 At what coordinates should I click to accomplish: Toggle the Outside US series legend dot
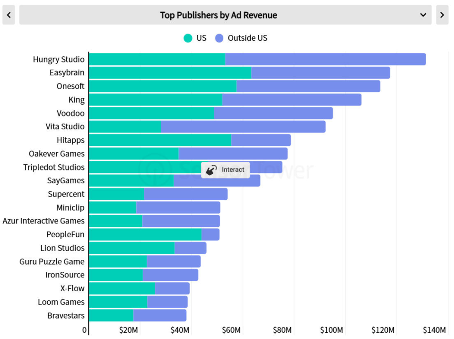[219, 38]
